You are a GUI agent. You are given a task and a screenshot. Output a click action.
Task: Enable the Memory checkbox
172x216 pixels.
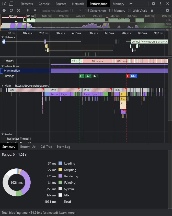tap(111, 10)
